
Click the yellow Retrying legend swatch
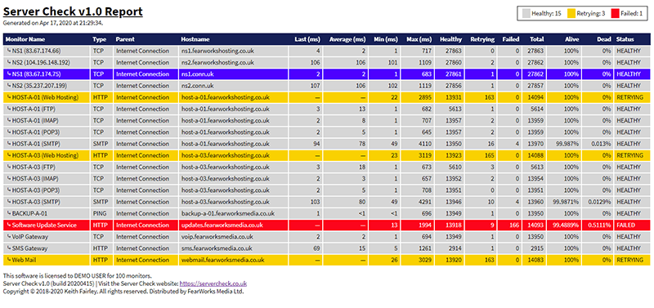[x=571, y=13]
